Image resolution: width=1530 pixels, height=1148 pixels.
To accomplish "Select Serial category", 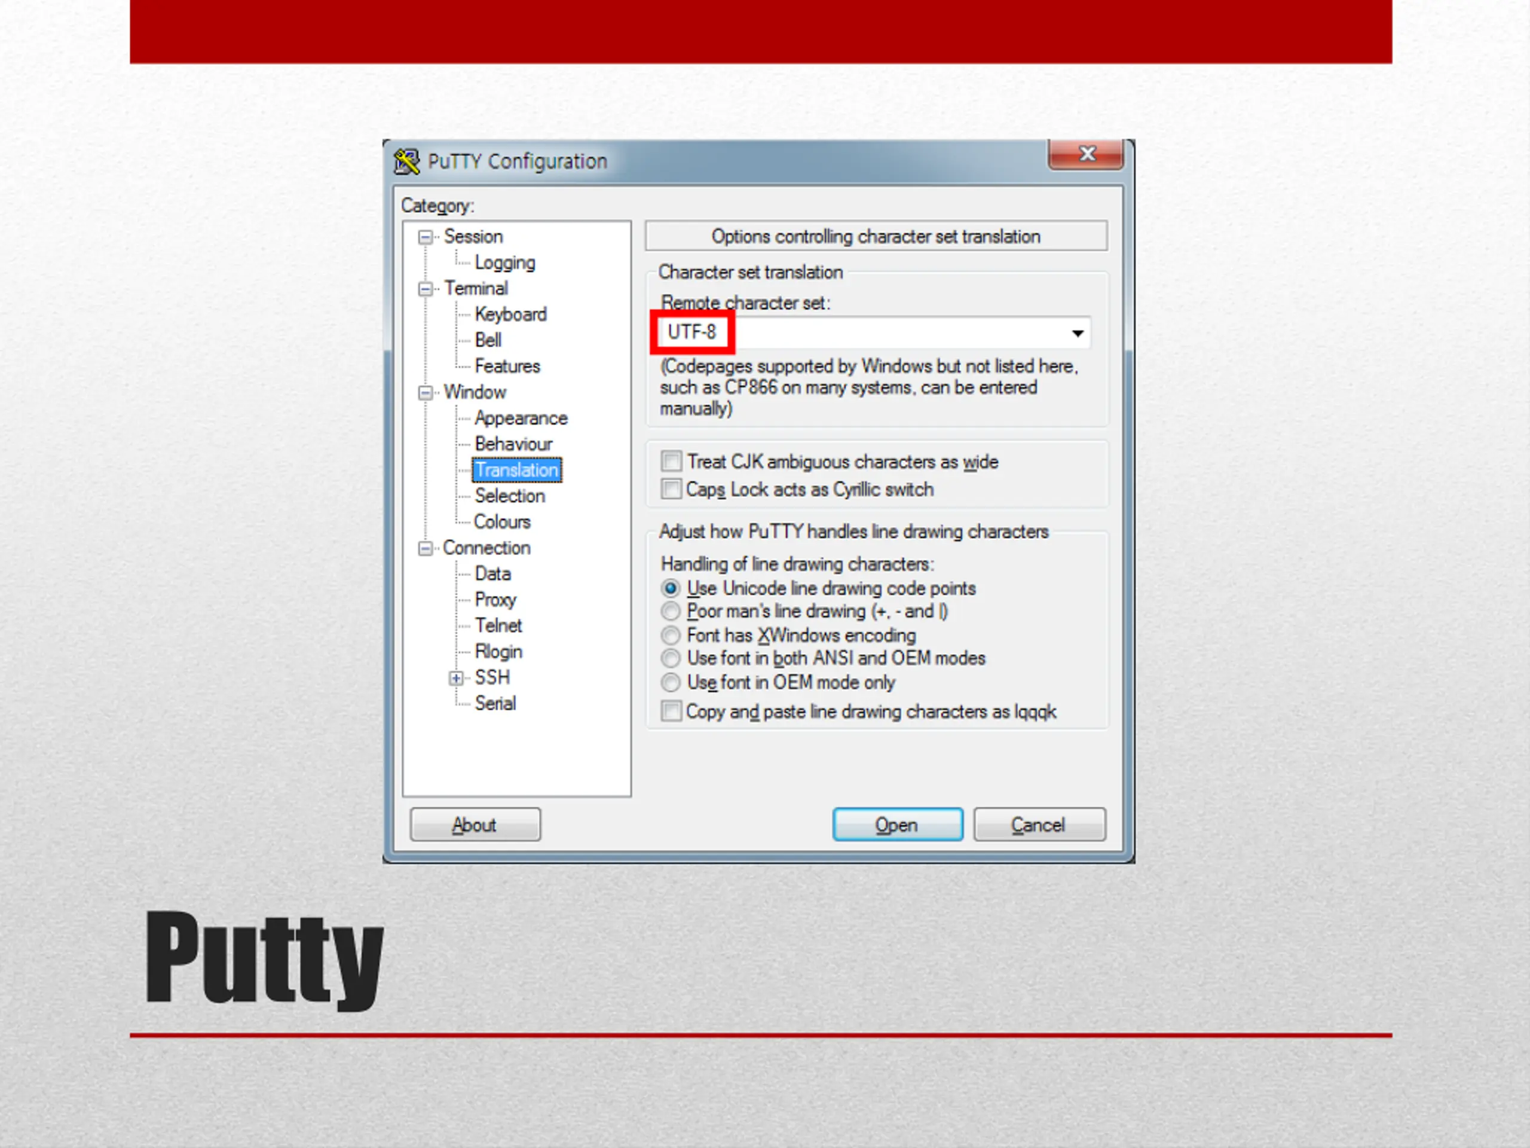I will 495,704.
